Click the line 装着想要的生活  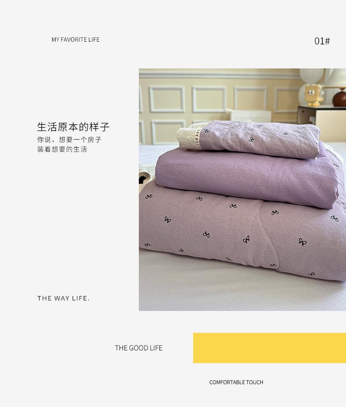pos(62,149)
